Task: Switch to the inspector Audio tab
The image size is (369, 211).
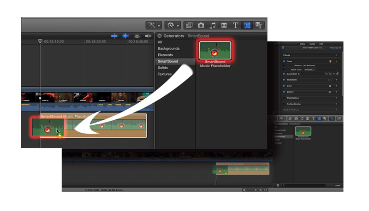Action: pyautogui.click(x=312, y=44)
